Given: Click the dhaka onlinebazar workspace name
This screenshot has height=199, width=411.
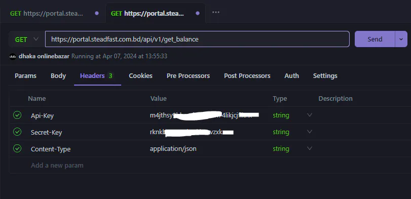Looking at the screenshot, I should tap(44, 56).
